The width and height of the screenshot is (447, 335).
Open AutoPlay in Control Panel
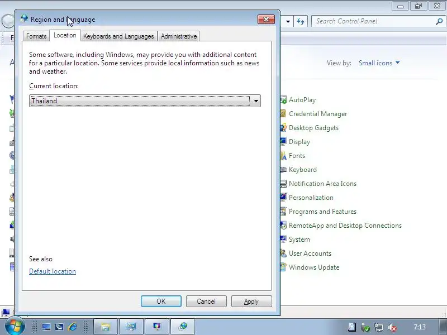pos(302,100)
